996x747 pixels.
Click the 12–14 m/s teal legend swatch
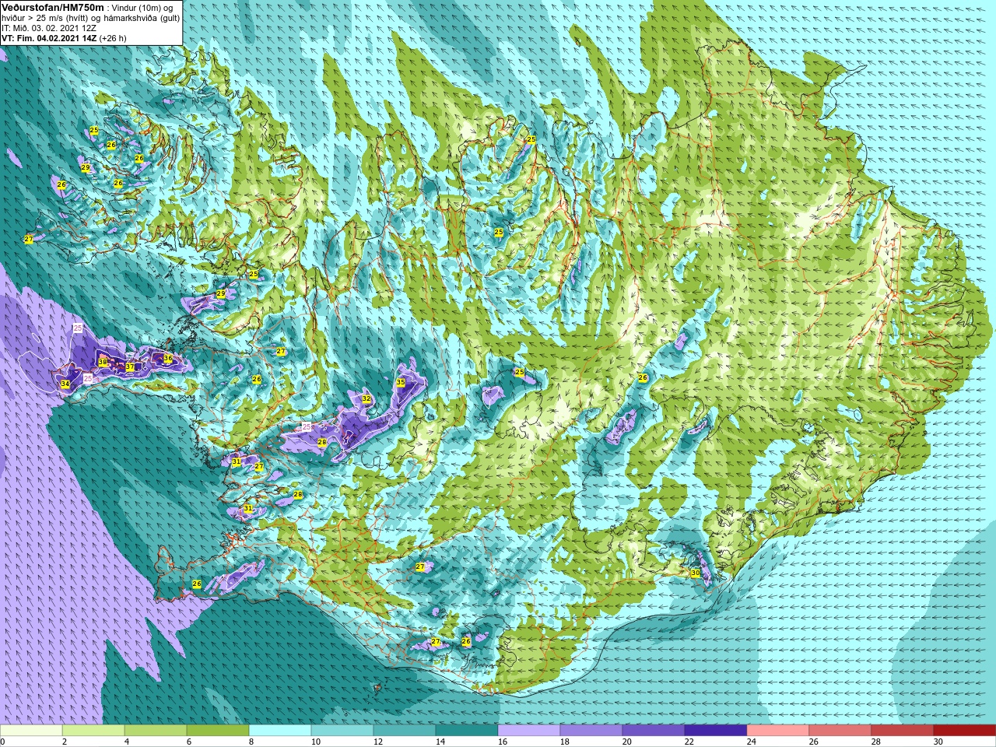point(405,731)
